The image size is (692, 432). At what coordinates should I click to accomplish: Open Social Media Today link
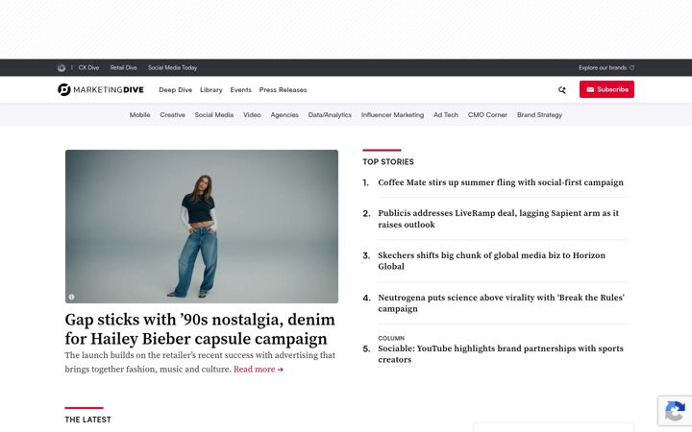click(x=173, y=68)
